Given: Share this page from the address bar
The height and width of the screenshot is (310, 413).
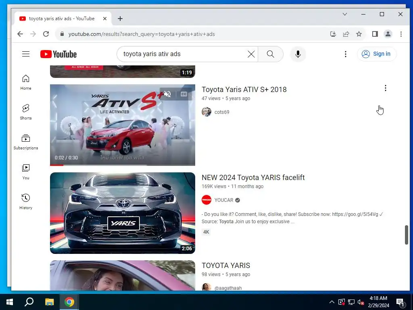Looking at the screenshot, I should click(346, 34).
